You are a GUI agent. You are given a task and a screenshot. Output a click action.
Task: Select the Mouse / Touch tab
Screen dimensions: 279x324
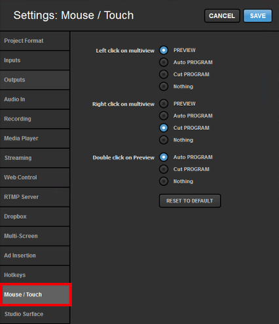pos(35,295)
